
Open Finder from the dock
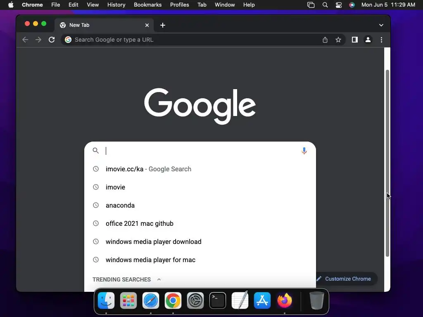(x=106, y=300)
